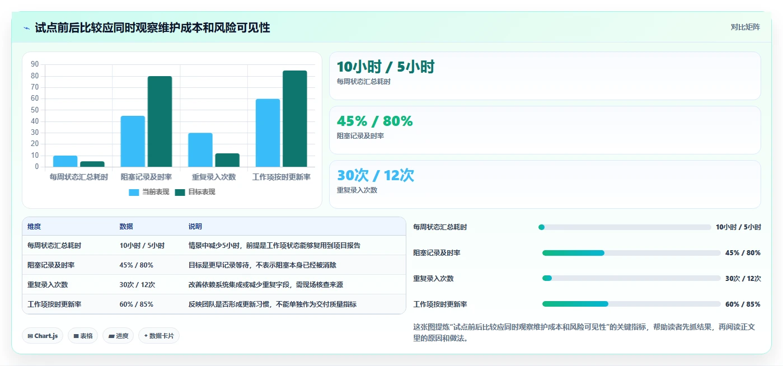This screenshot has width=783, height=366.
Task: Click the 进度 tag chip
Action: click(118, 336)
